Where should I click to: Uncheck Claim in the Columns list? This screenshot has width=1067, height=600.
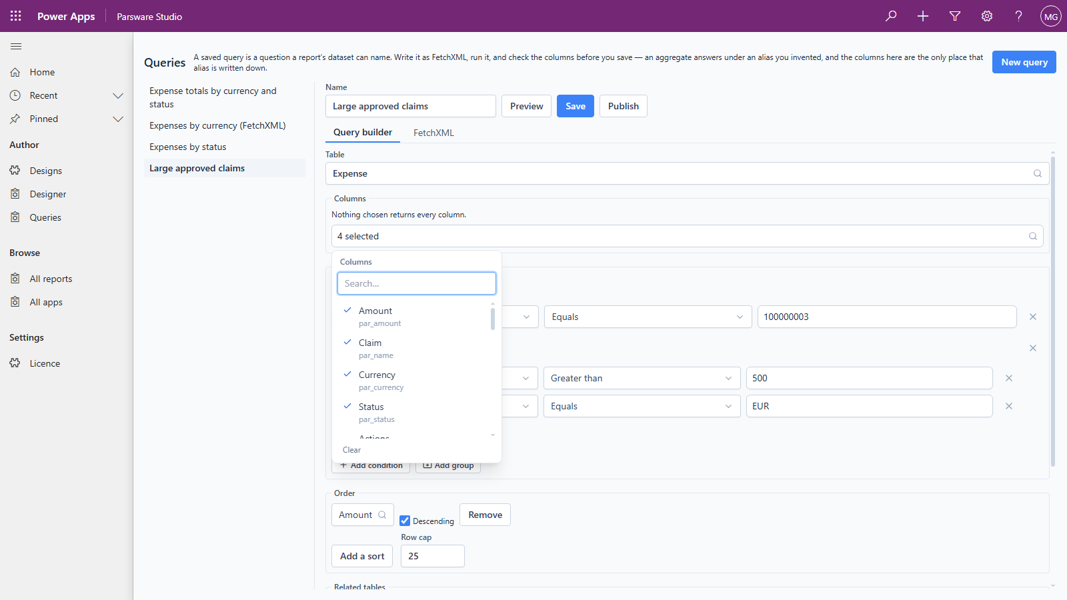(413, 348)
